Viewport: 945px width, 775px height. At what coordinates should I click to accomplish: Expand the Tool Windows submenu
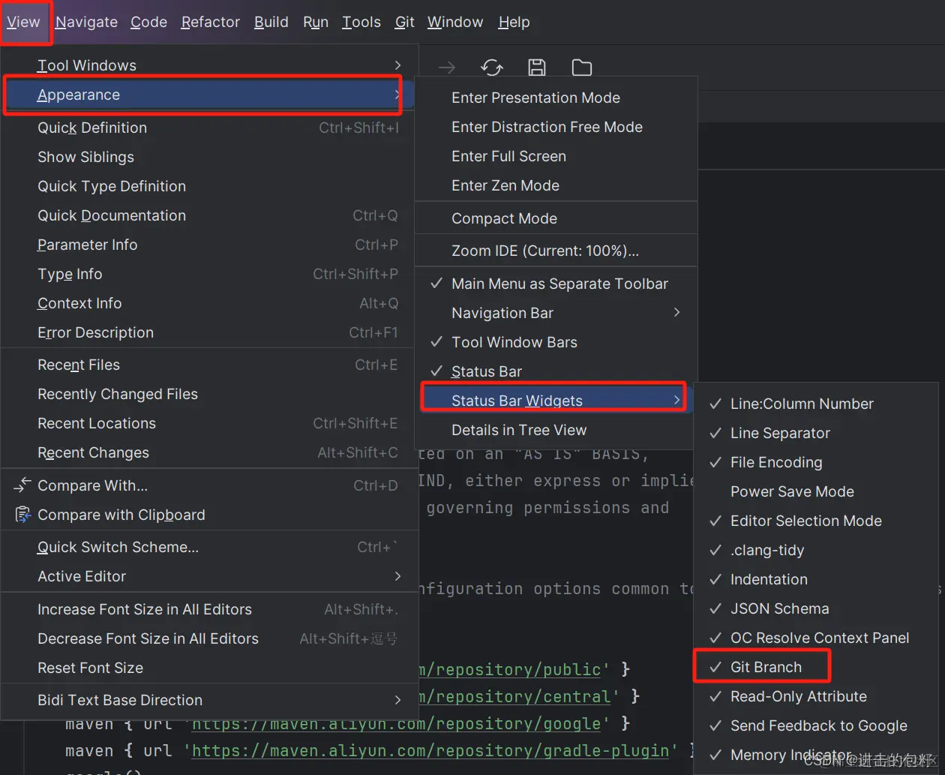[x=208, y=65]
